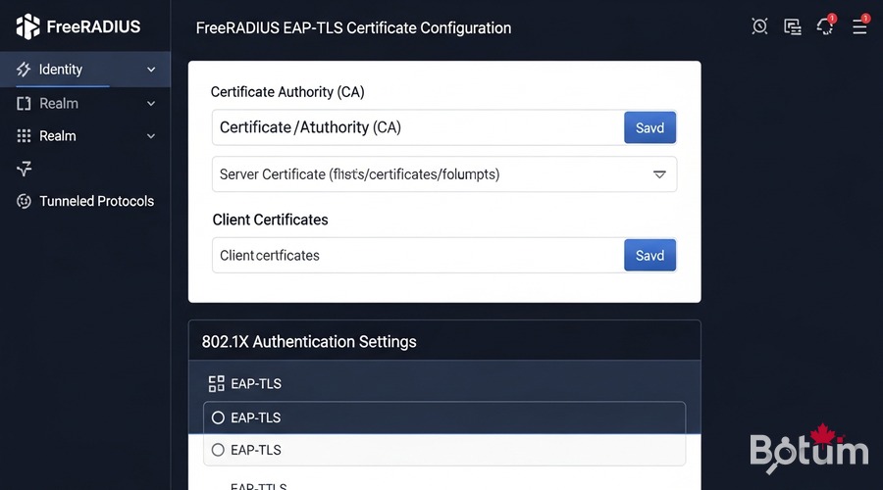Click the Client Certificates section label

coord(271,220)
